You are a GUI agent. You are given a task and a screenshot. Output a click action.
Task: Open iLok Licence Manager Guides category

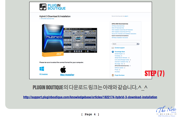[122, 60]
